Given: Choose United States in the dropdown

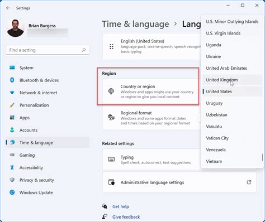Looking at the screenshot, I should (x=232, y=91).
